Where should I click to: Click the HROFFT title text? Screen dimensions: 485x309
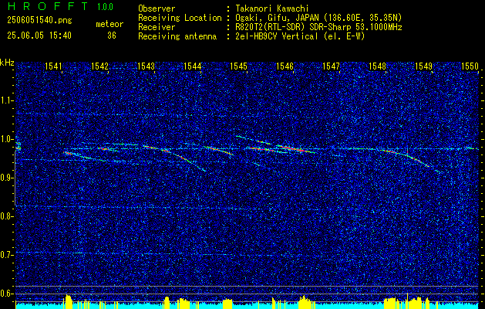(48, 6)
